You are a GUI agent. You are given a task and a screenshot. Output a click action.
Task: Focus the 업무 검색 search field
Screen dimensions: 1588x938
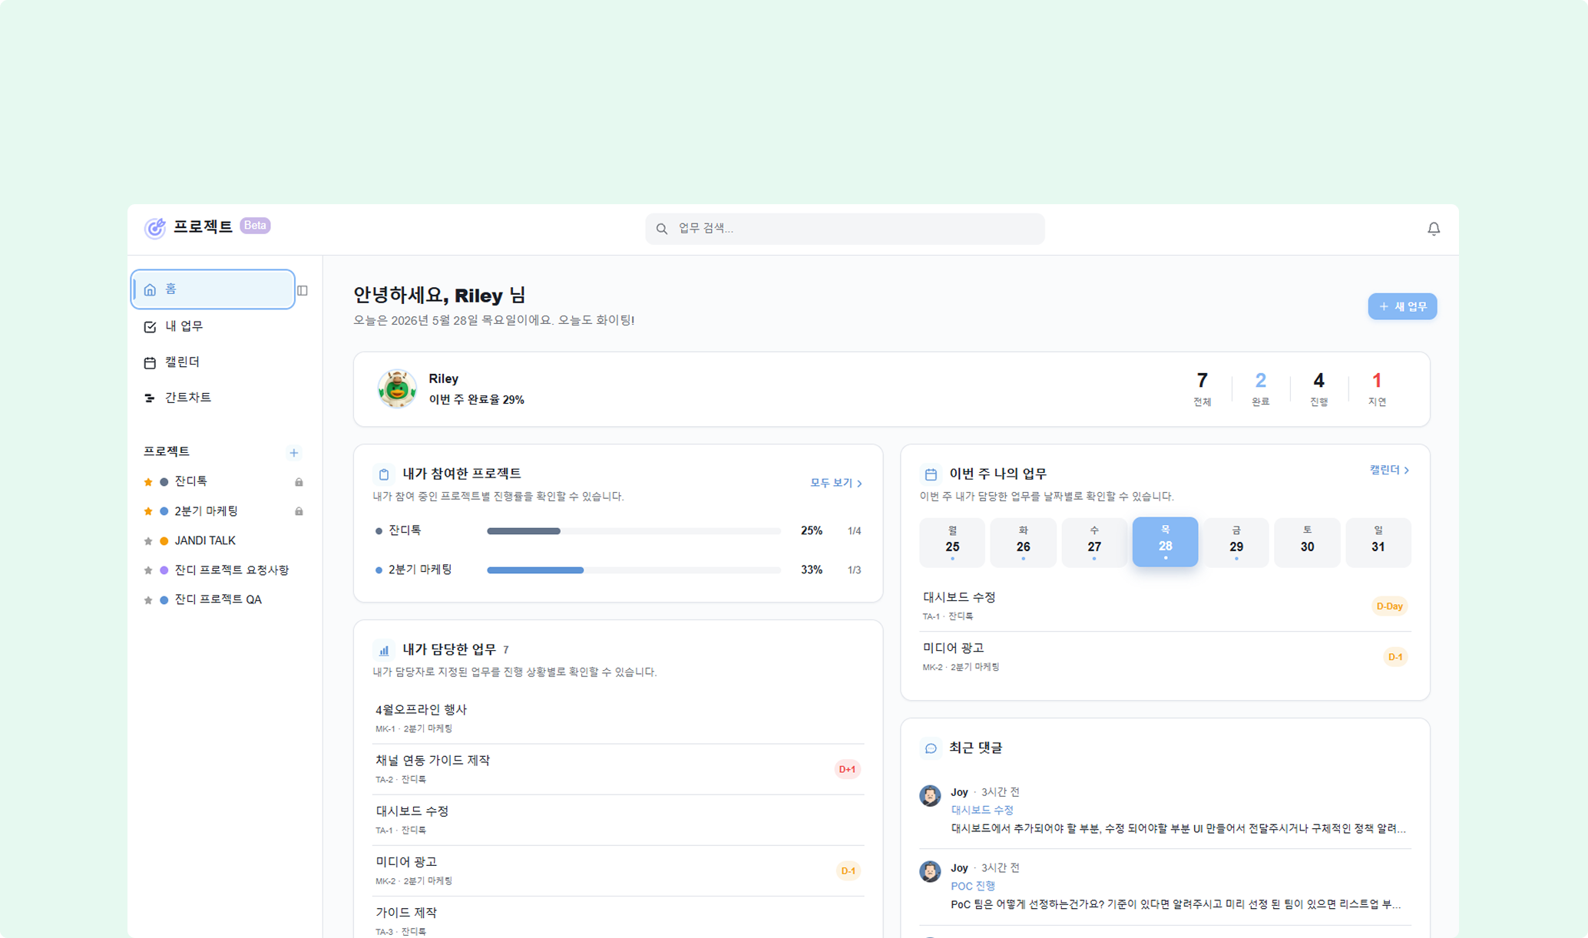click(845, 229)
